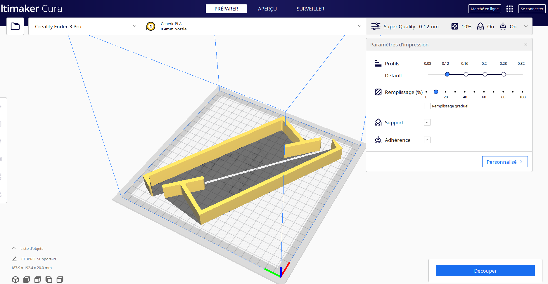Open the Generic PLA material dropdown

tap(253, 26)
